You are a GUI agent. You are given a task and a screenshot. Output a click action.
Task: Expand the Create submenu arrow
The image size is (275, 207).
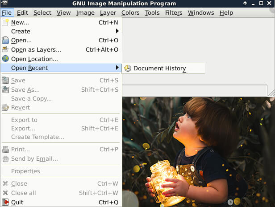(x=117, y=31)
